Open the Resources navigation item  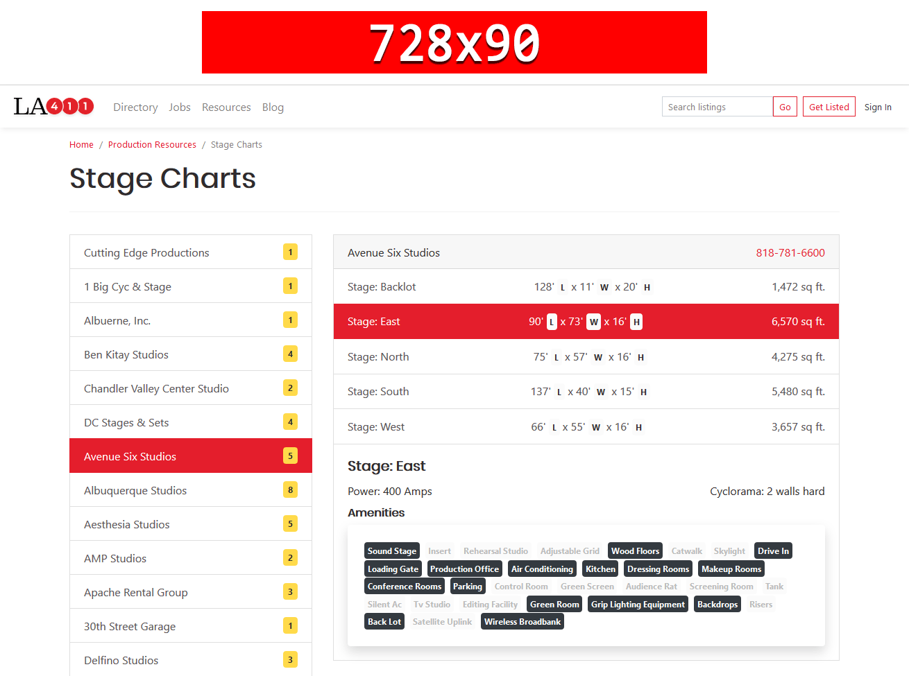click(x=226, y=107)
